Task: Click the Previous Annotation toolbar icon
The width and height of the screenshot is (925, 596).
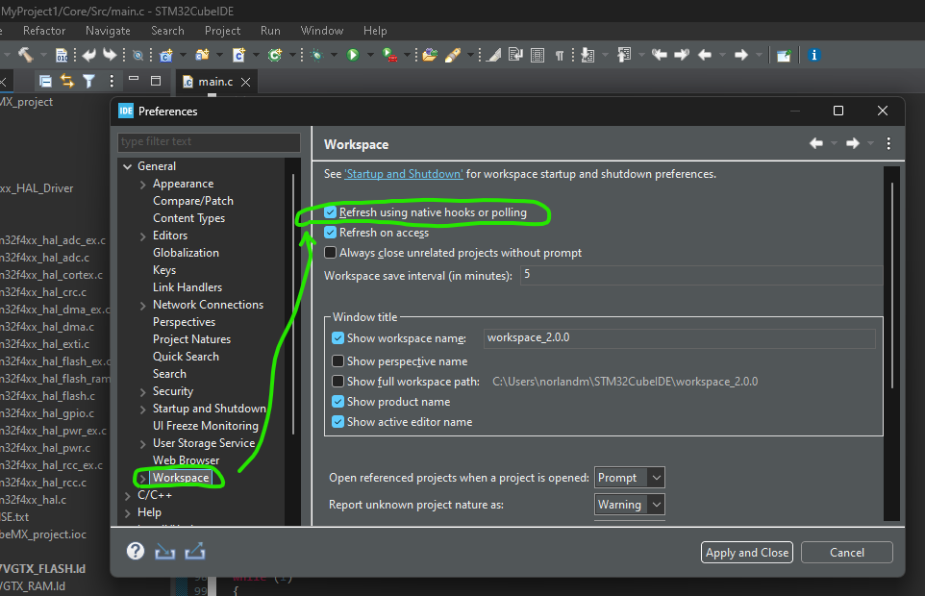Action: tap(623, 56)
